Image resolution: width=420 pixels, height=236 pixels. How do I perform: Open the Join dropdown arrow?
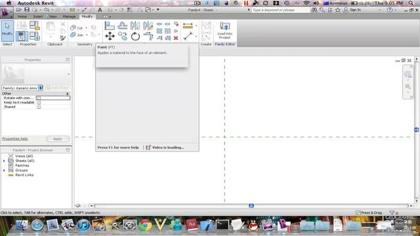coord(87,35)
